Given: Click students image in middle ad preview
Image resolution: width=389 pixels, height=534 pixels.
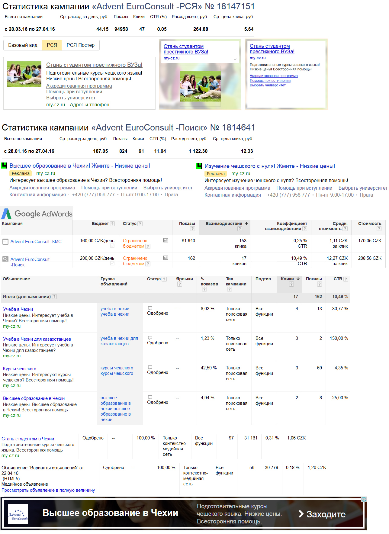Looking at the screenshot, I should tap(200, 86).
